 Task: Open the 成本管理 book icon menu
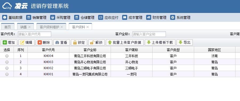[x=132, y=17]
